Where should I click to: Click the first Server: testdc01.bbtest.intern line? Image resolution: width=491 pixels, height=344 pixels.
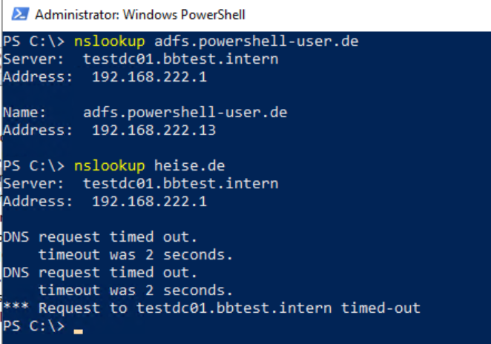[x=141, y=59]
